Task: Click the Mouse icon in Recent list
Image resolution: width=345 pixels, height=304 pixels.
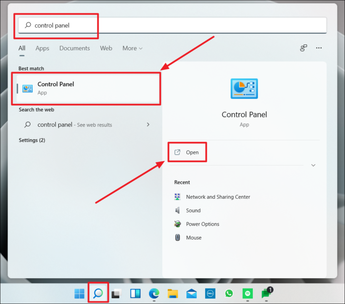Action: [177, 237]
